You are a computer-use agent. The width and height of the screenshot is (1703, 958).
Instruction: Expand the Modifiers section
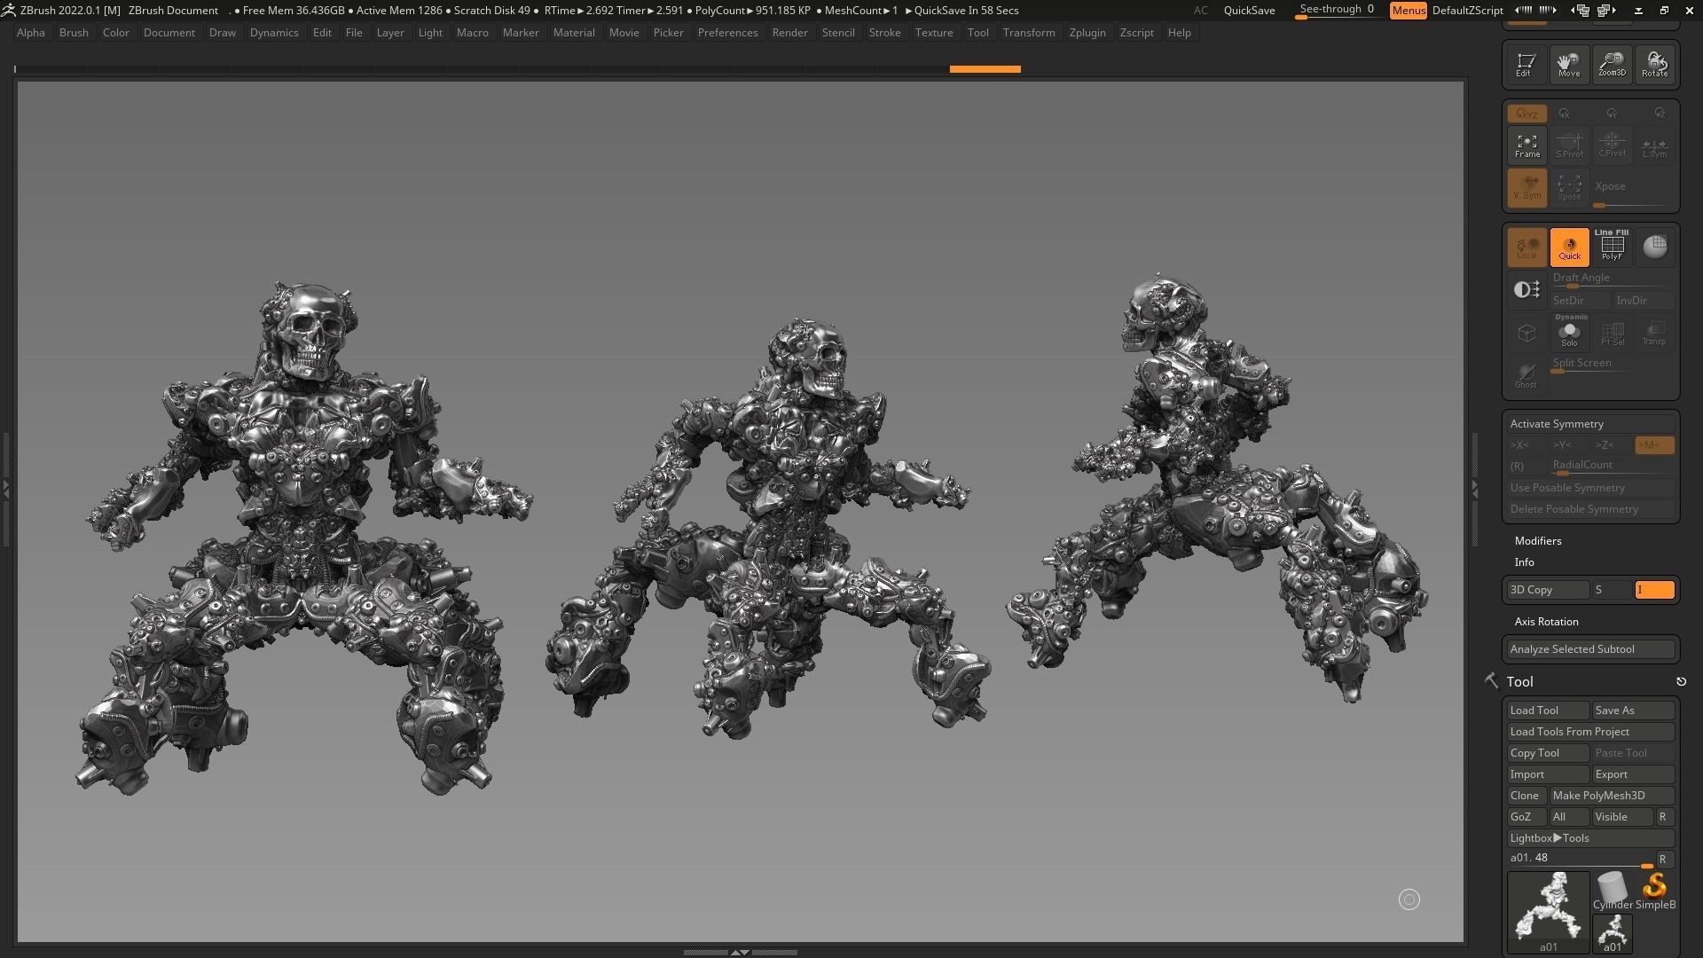1538,541
